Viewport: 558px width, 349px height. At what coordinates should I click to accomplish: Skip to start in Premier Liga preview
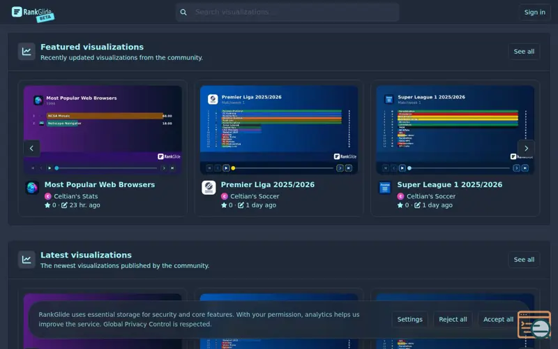[209, 168]
